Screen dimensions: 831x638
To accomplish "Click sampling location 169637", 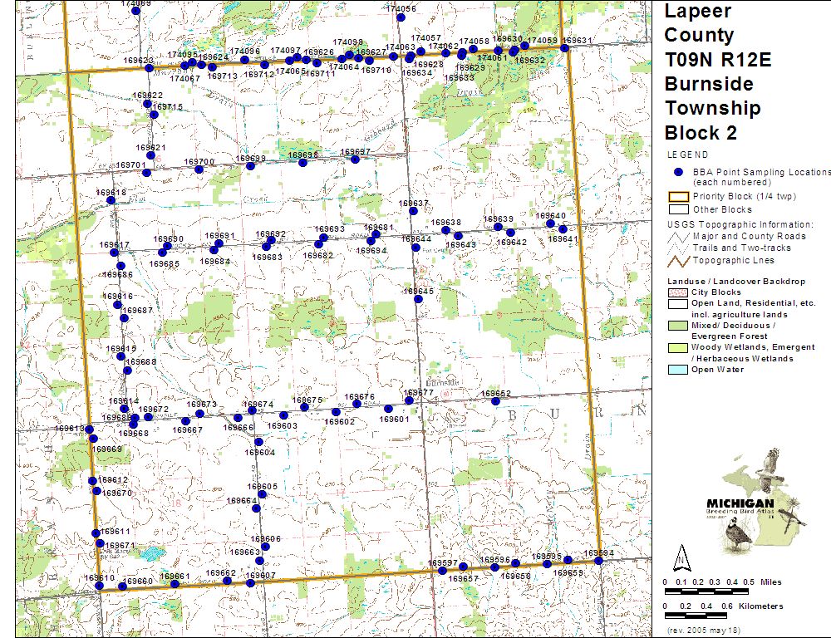I will (x=413, y=211).
